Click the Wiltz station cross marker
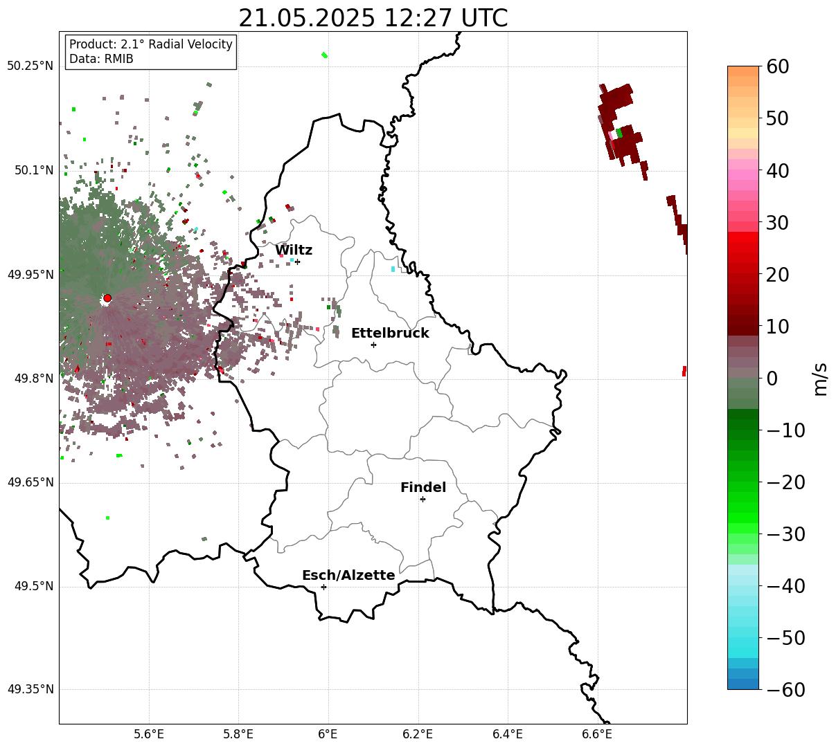 [x=297, y=262]
